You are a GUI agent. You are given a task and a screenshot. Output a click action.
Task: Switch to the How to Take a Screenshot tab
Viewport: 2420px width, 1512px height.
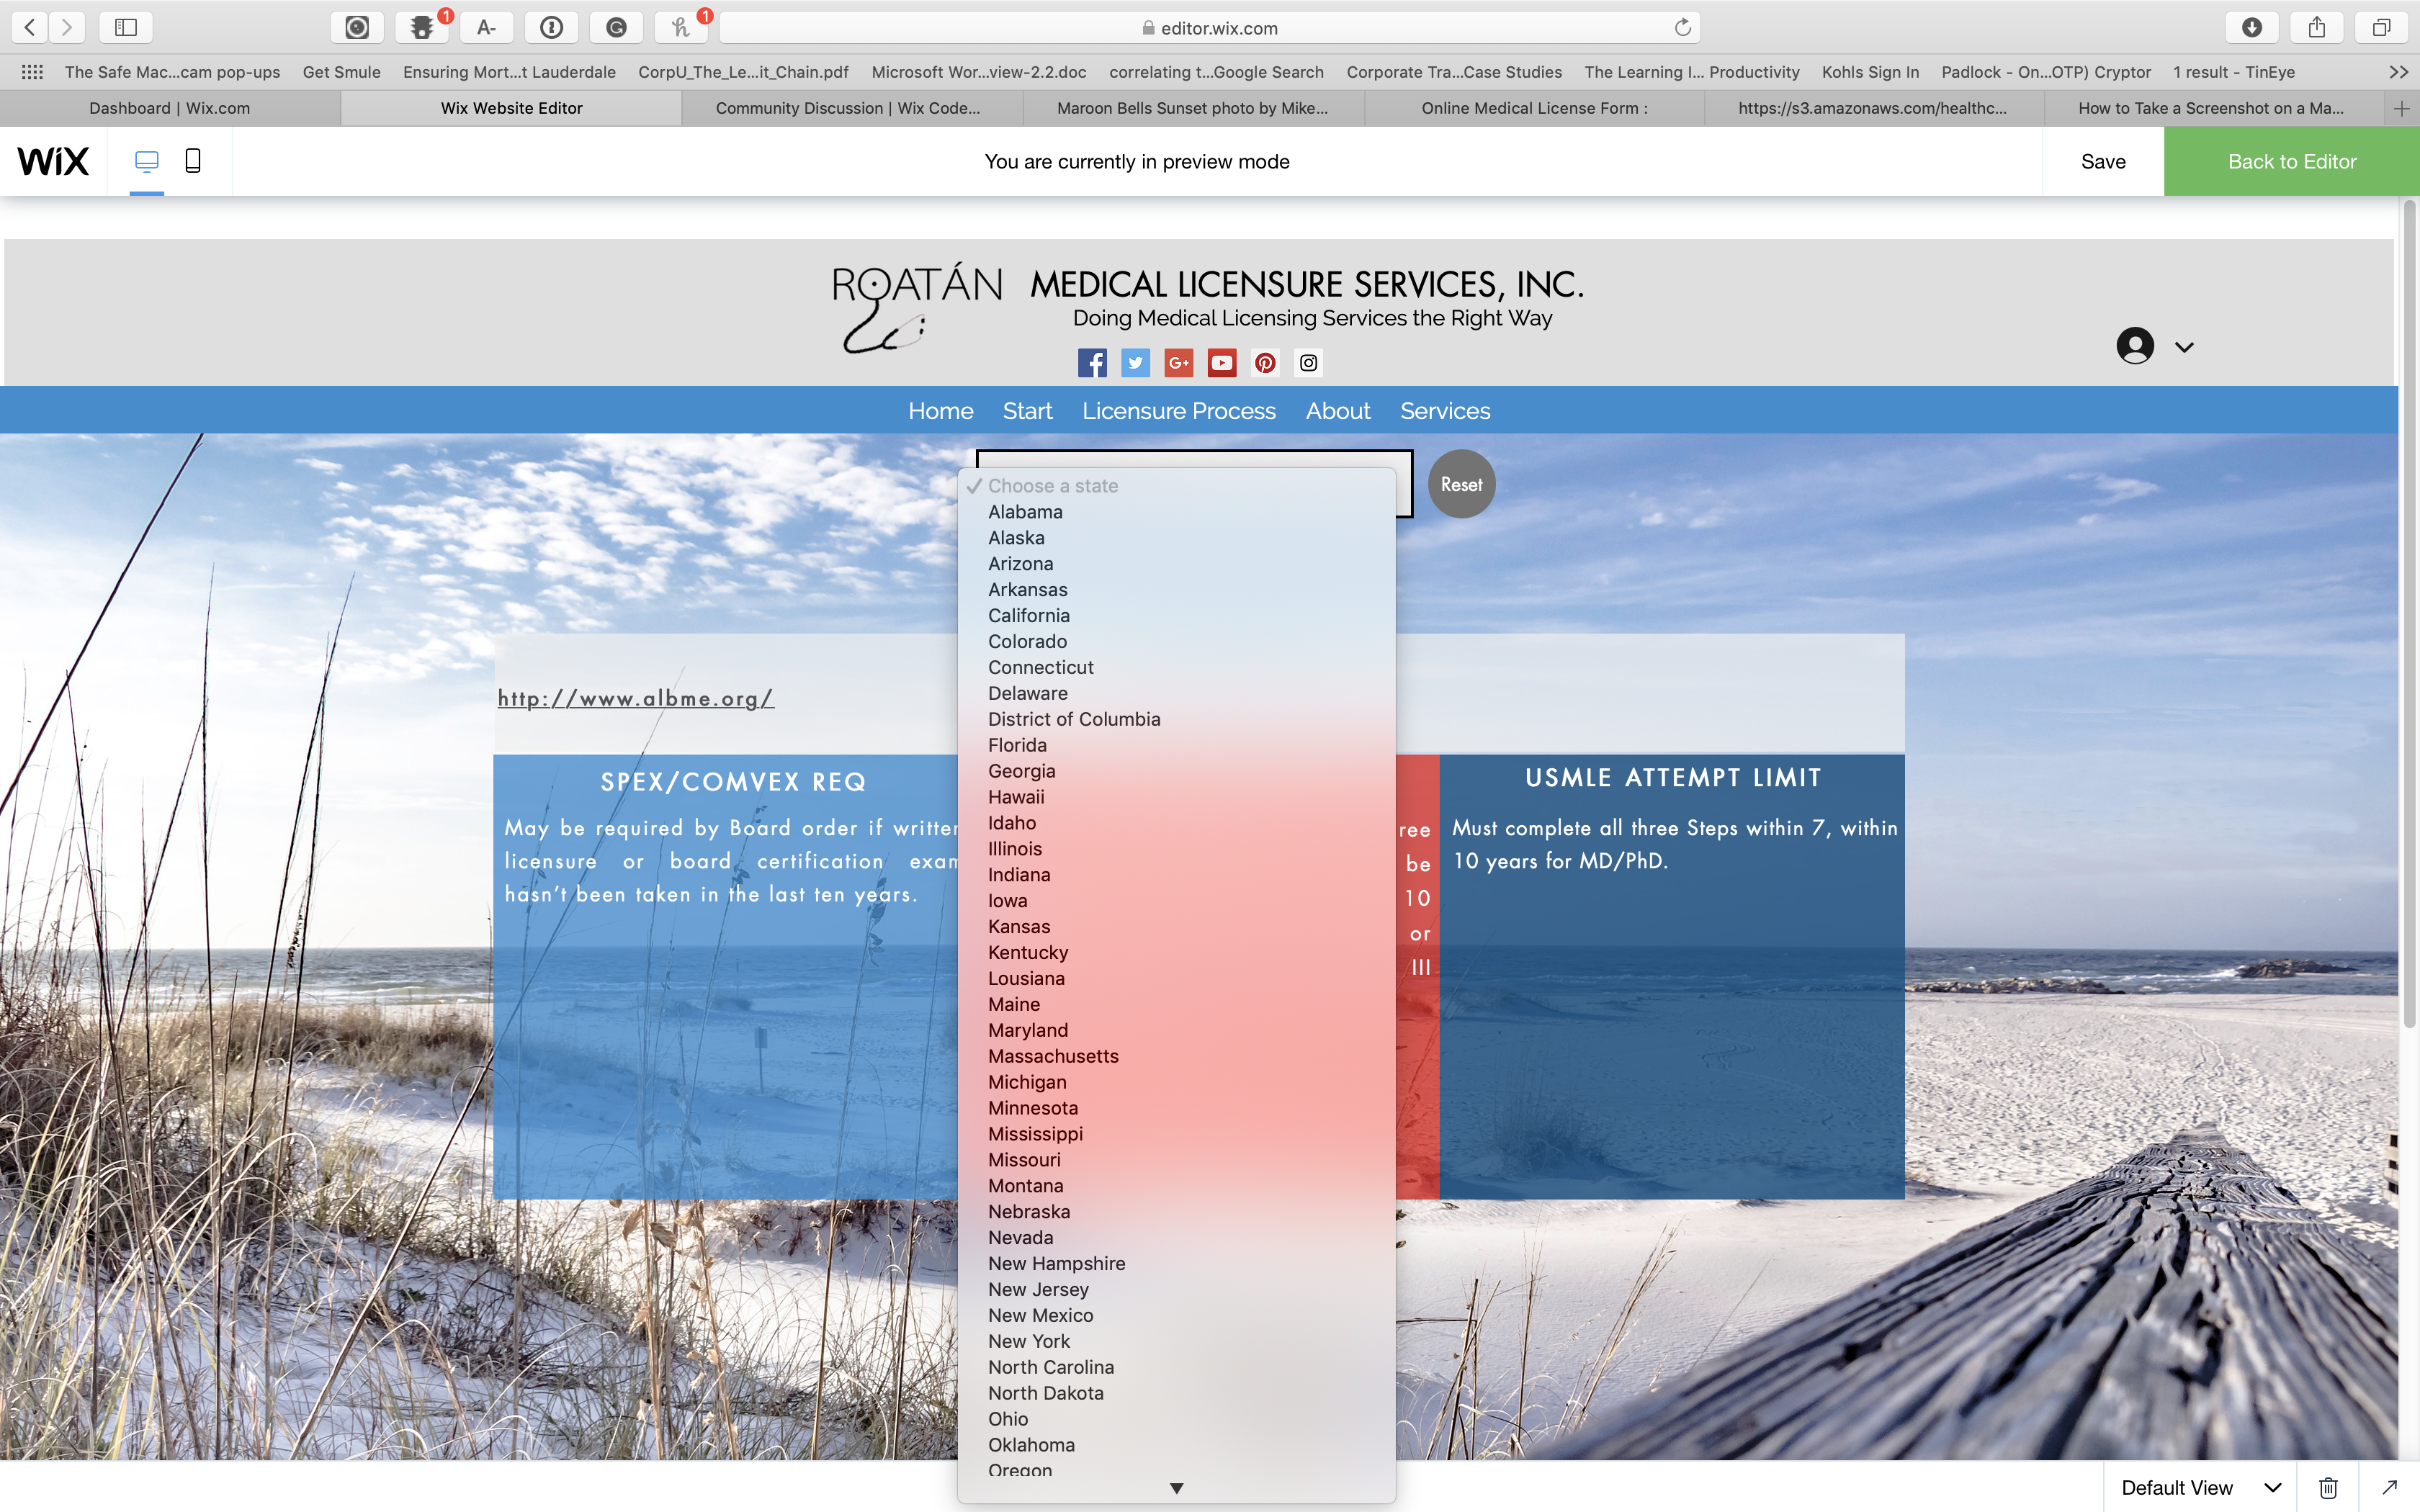coord(2210,108)
